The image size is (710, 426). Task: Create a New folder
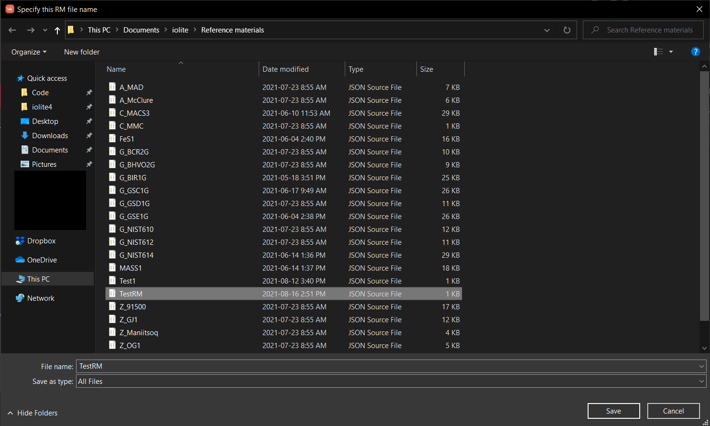coord(82,52)
